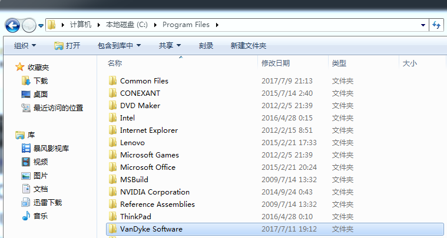This screenshot has height=238, width=447.
Task: Open the 组织 menu
Action: [25, 45]
